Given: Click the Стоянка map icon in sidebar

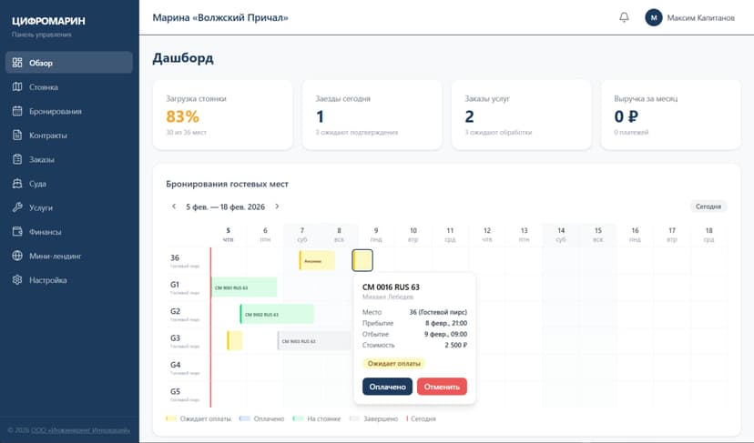Looking at the screenshot, I should [x=17, y=87].
